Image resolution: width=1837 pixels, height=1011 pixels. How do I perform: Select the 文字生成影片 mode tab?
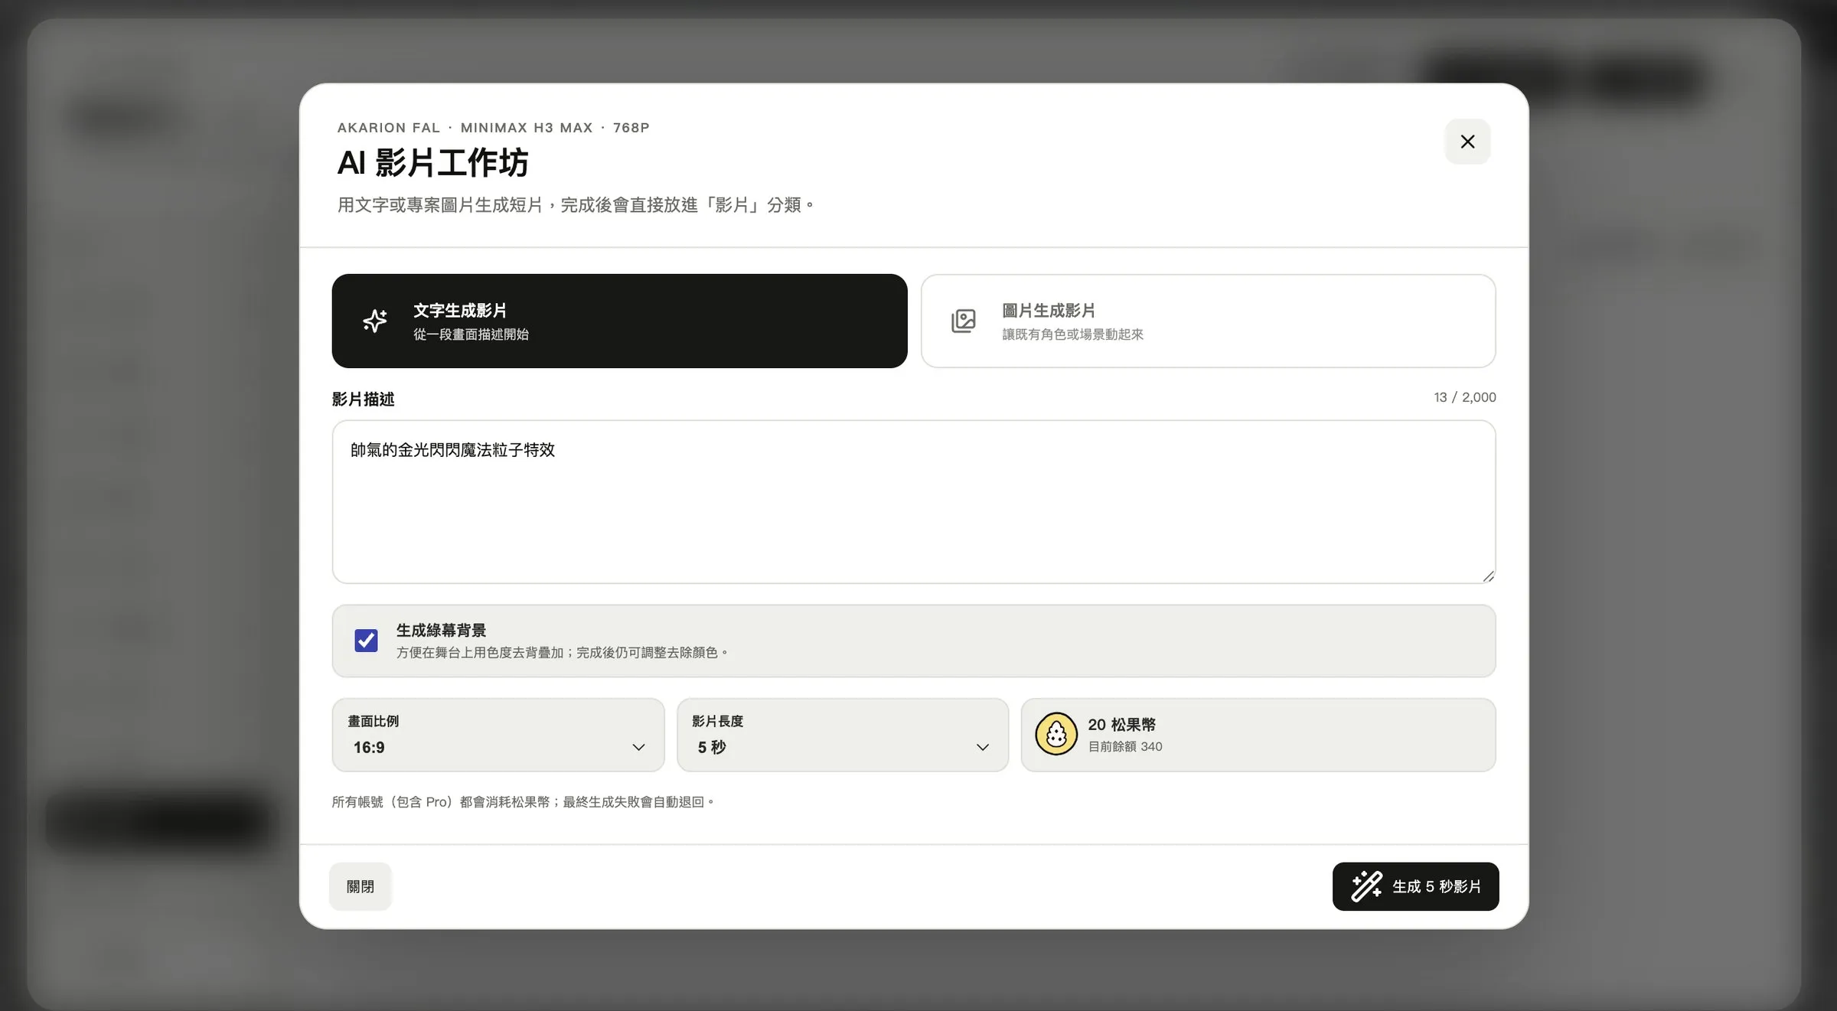tap(619, 321)
